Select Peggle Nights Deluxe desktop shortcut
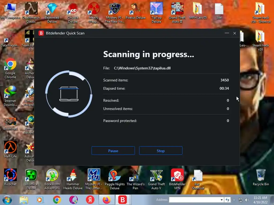Viewport: 274px width, 205px height. (x=115, y=179)
